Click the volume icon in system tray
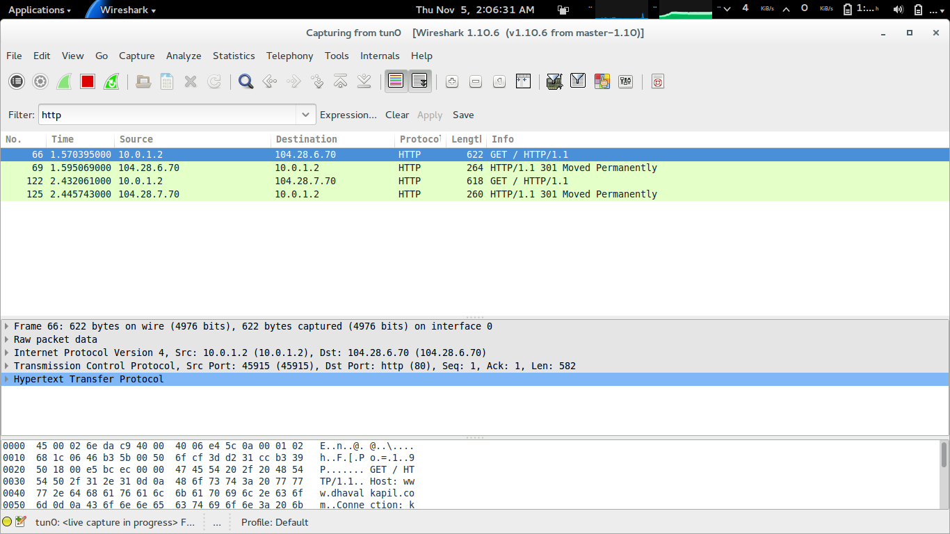The width and height of the screenshot is (950, 534). click(x=898, y=9)
